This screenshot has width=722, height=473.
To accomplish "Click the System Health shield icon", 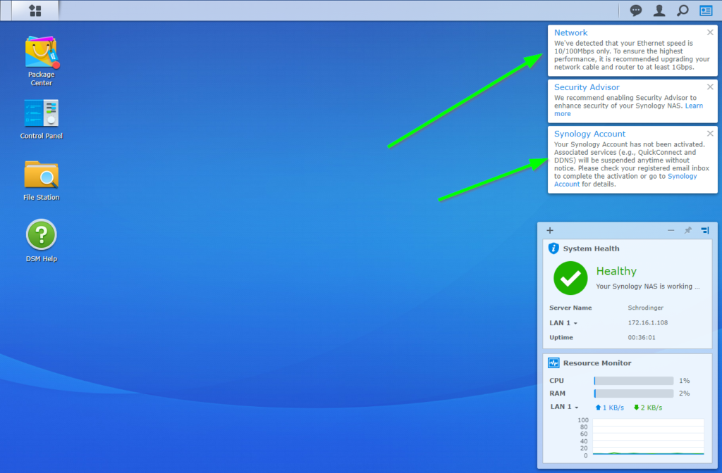I will 553,248.
